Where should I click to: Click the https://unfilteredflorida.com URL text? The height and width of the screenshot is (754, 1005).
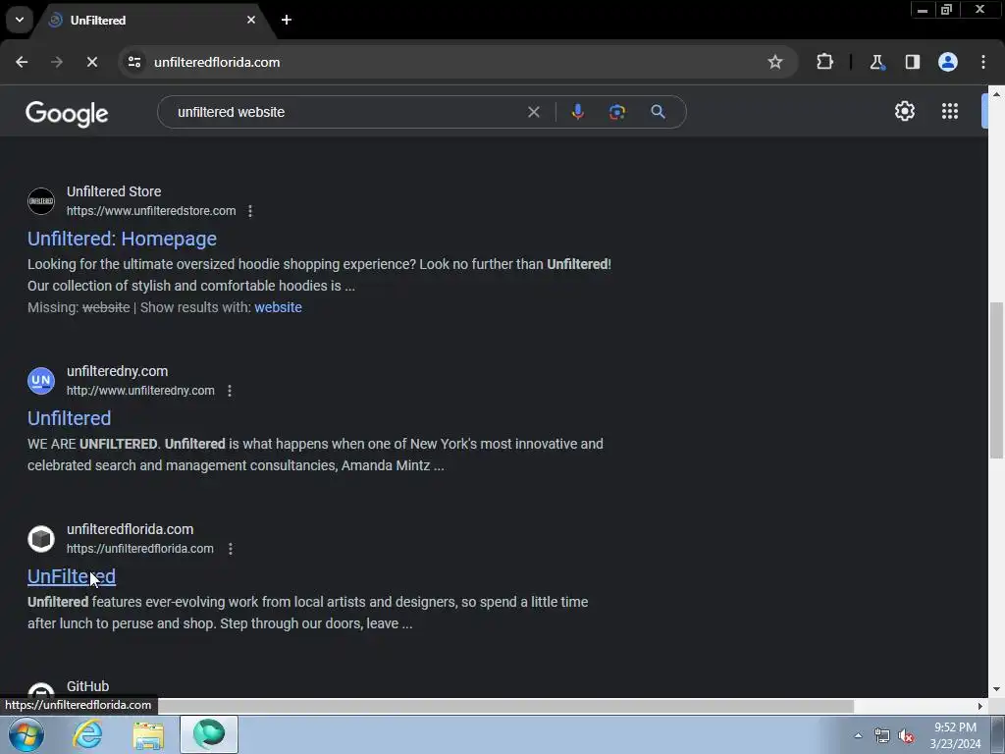click(x=139, y=549)
